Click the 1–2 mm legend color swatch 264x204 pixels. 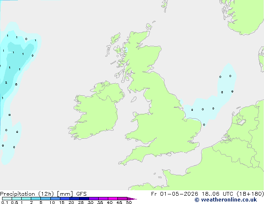click(26, 199)
